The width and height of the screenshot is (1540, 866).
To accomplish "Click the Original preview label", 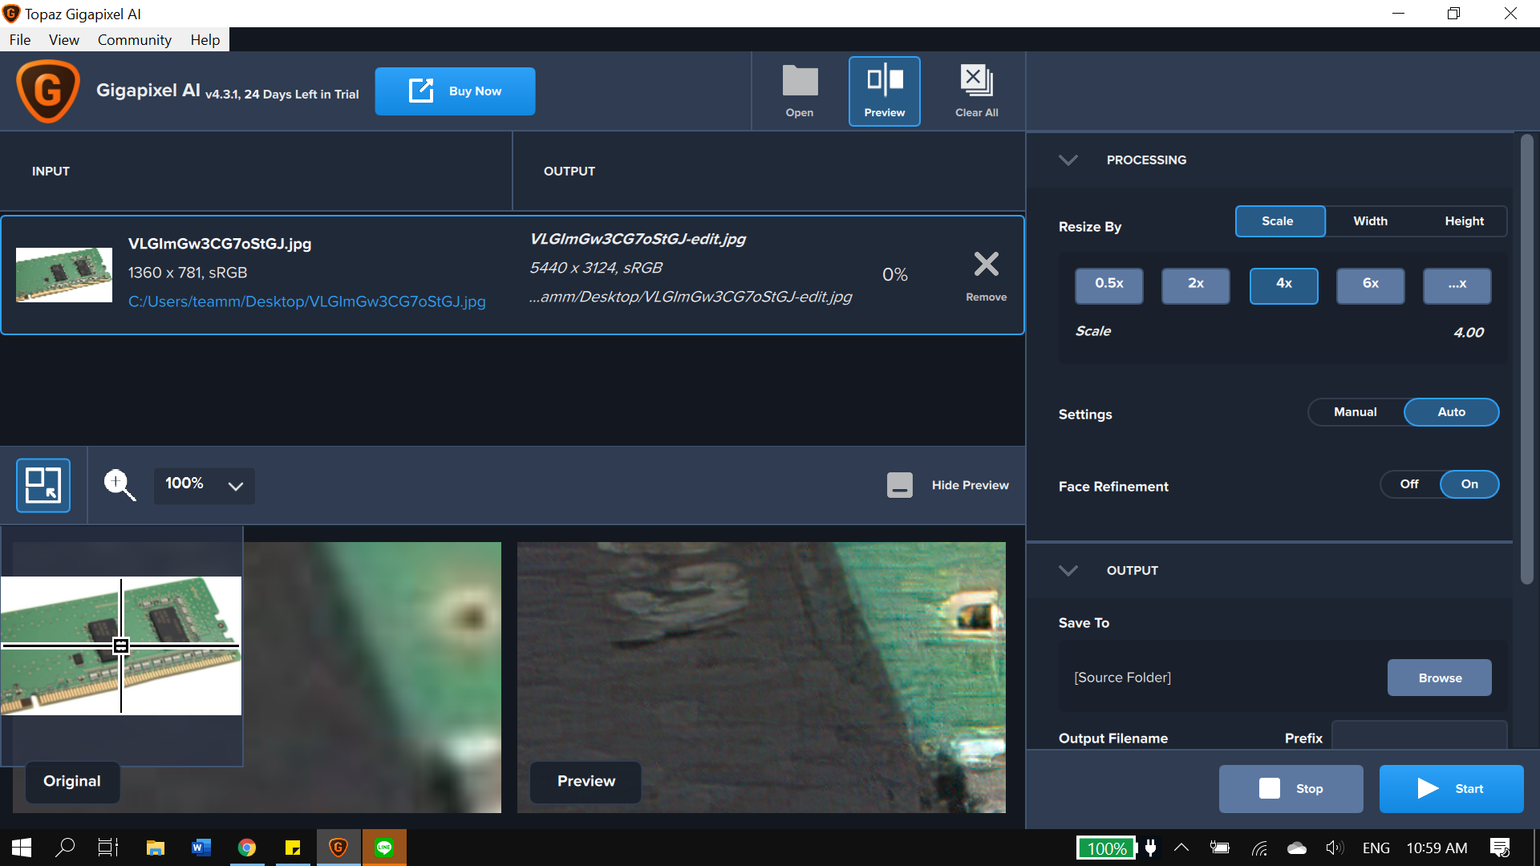I will 72,782.
